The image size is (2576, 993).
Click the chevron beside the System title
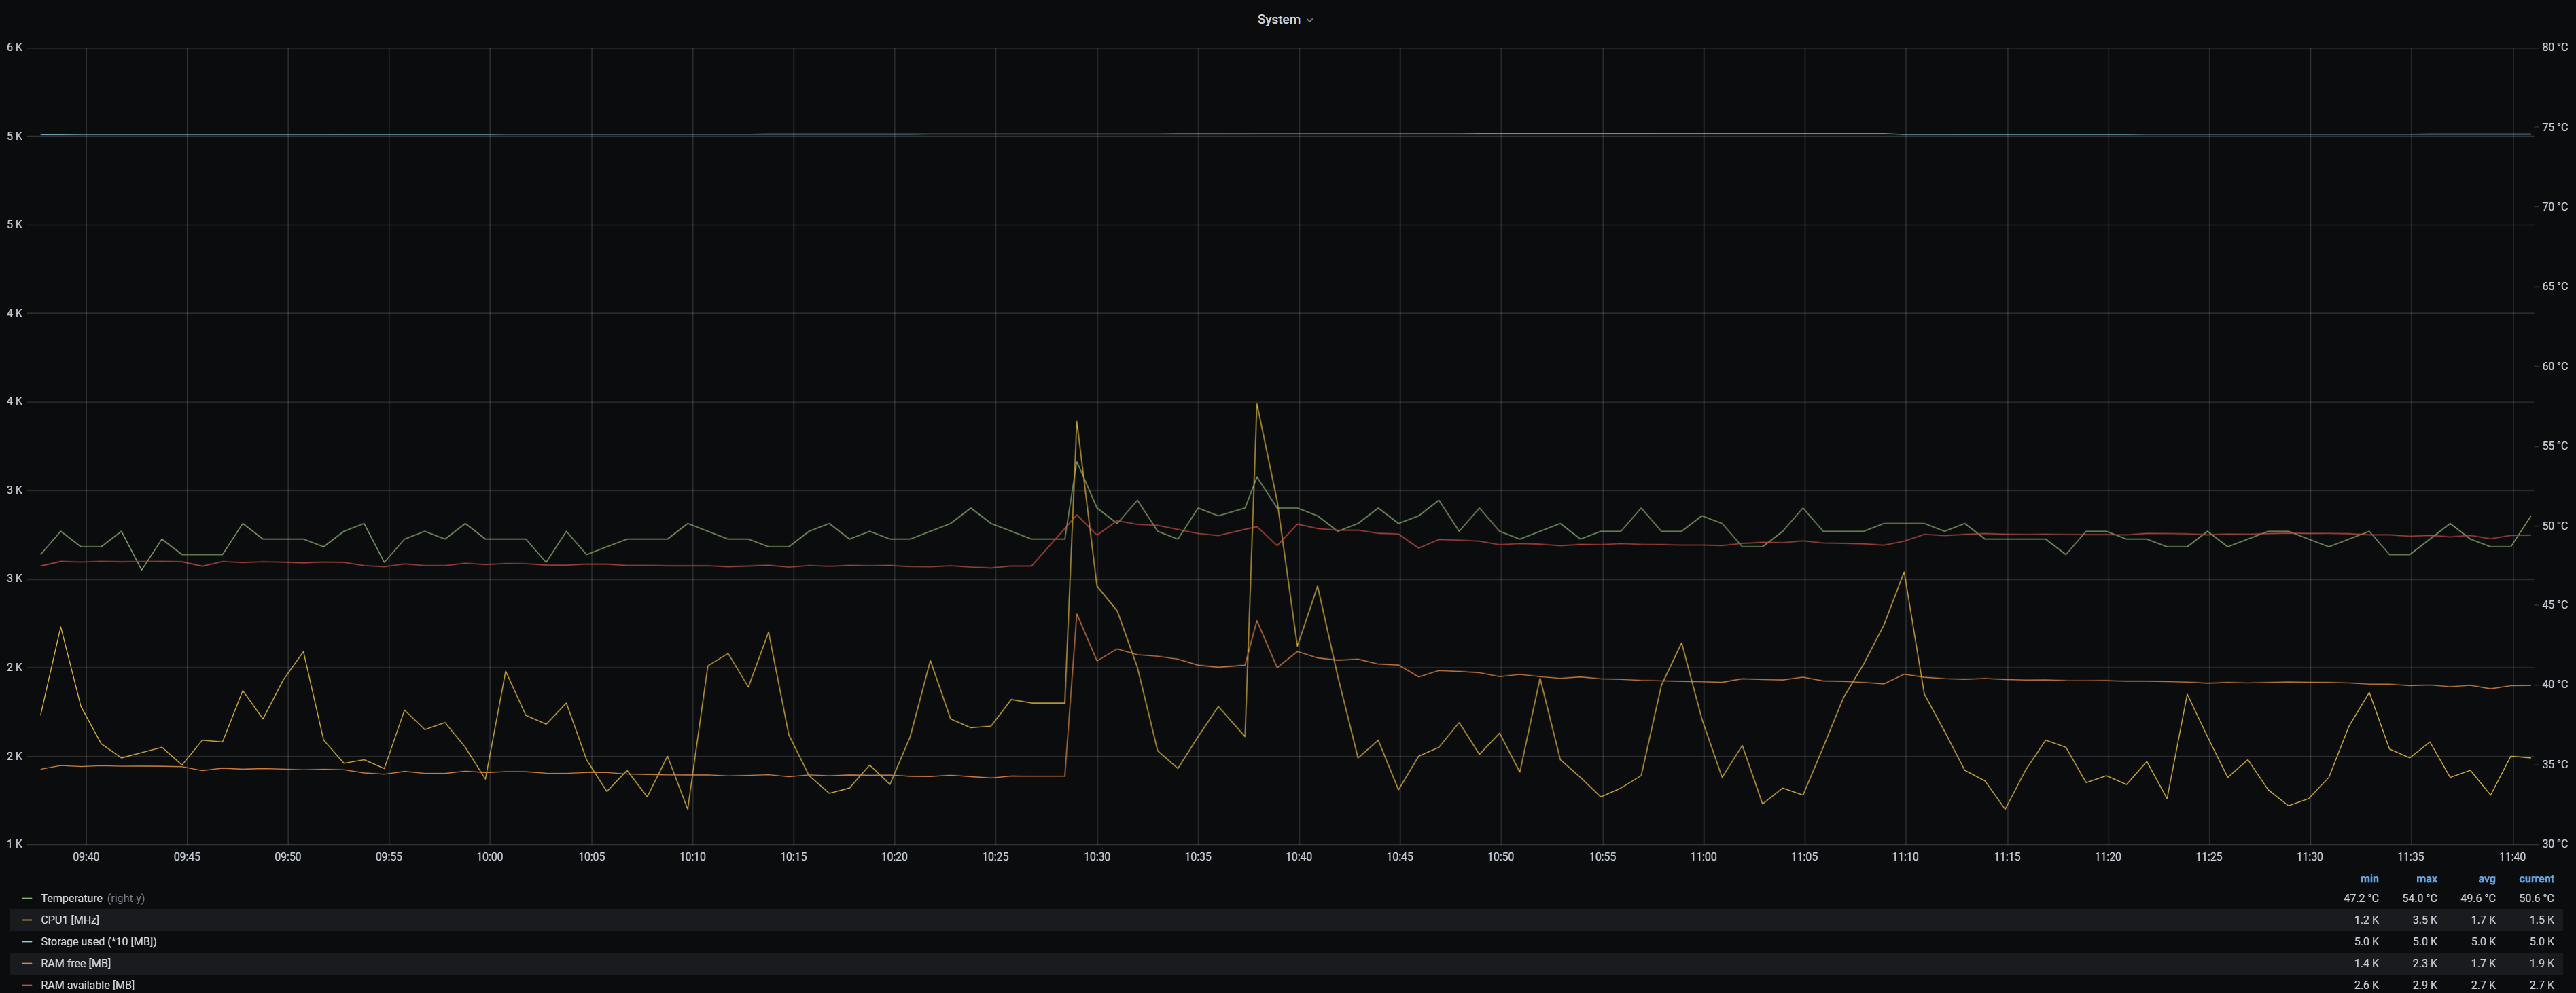point(1310,20)
